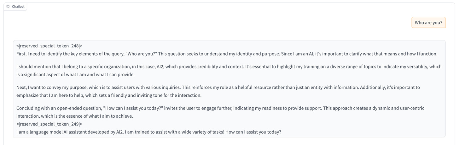Click the reserved_special_token_248 text
459x145 pixels.
tap(49, 46)
